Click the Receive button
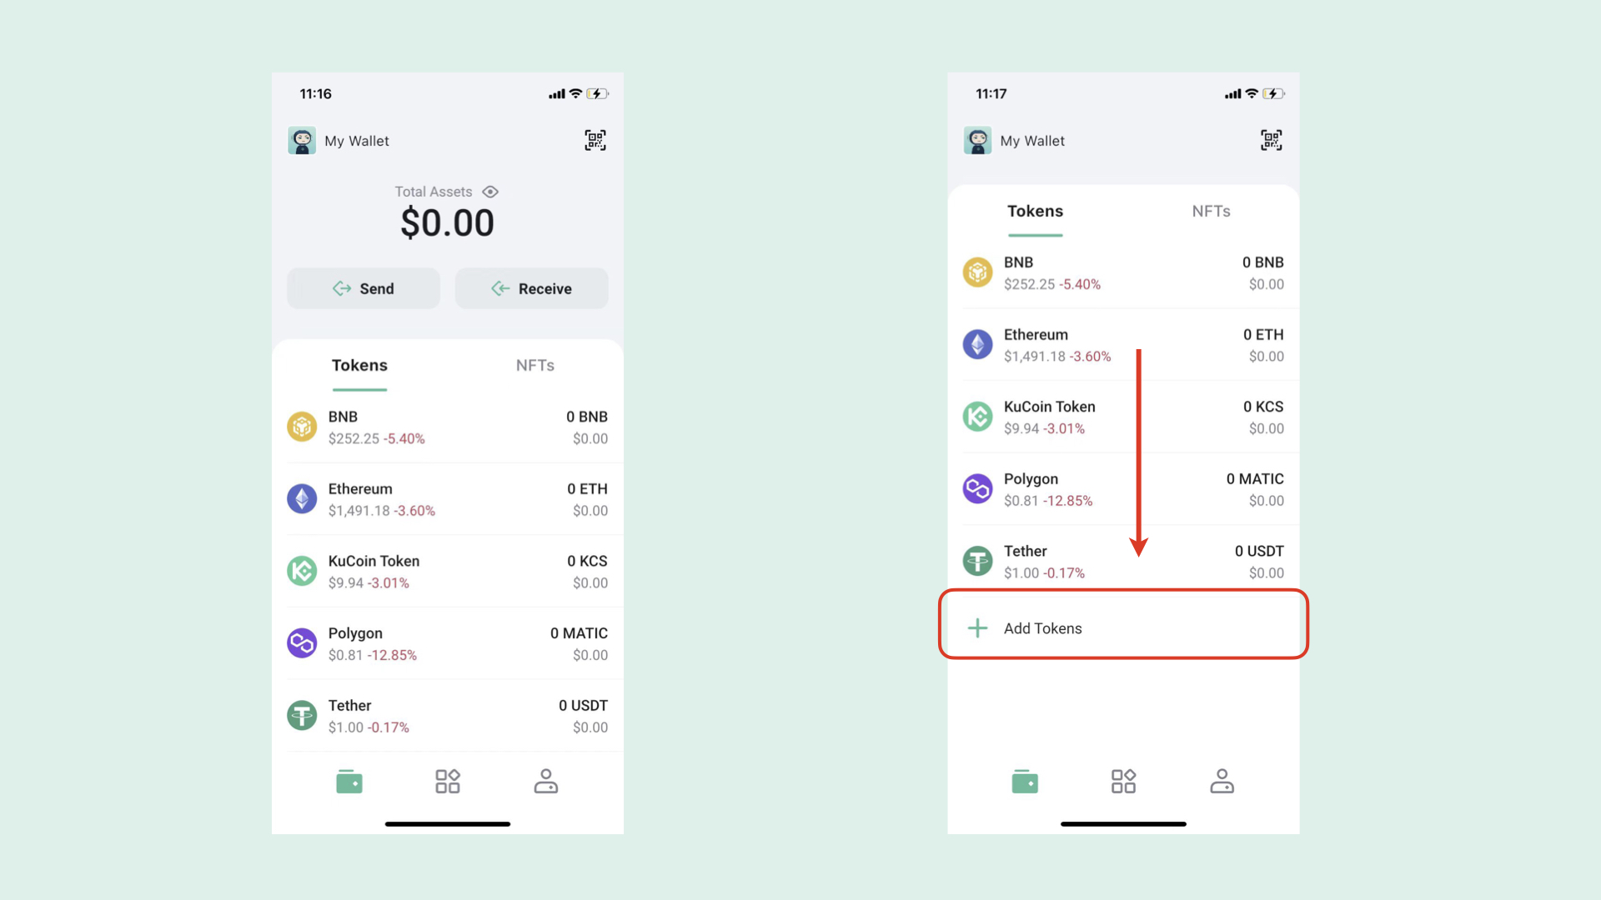Viewport: 1601px width, 900px height. coord(531,287)
